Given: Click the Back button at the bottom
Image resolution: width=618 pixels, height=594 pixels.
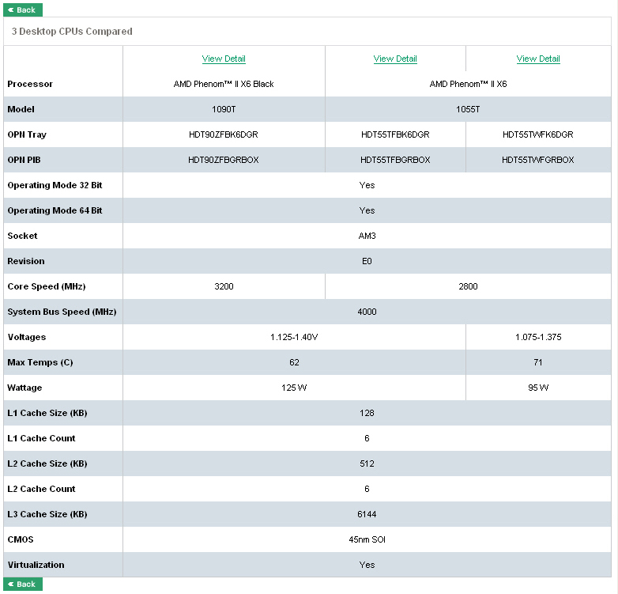Looking at the screenshot, I should click(22, 585).
